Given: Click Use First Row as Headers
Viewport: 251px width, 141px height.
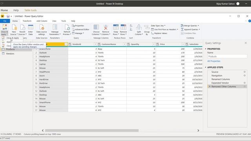Looking at the screenshot, I should tap(165, 29).
